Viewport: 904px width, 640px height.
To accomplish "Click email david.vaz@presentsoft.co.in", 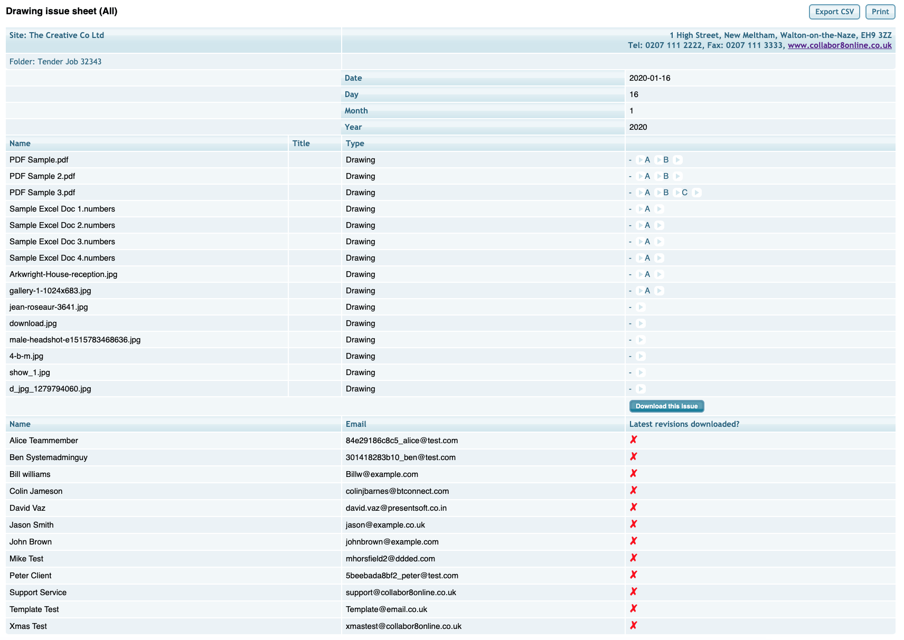I will click(396, 508).
